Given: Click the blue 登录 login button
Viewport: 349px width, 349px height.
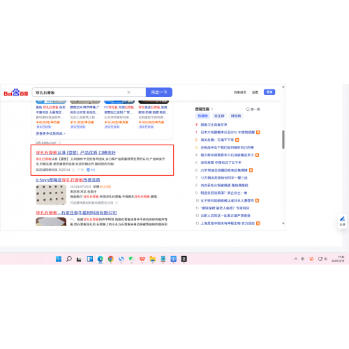Looking at the screenshot, I should 269,92.
